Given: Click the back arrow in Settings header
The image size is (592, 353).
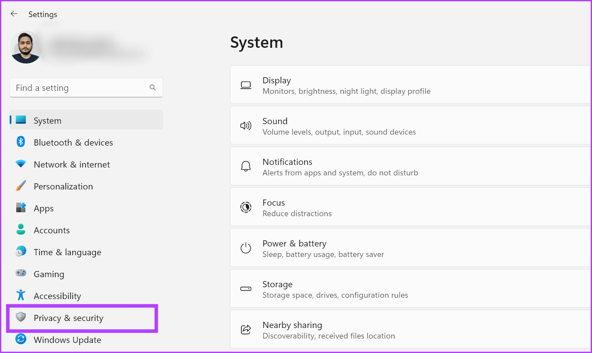Looking at the screenshot, I should click(14, 14).
